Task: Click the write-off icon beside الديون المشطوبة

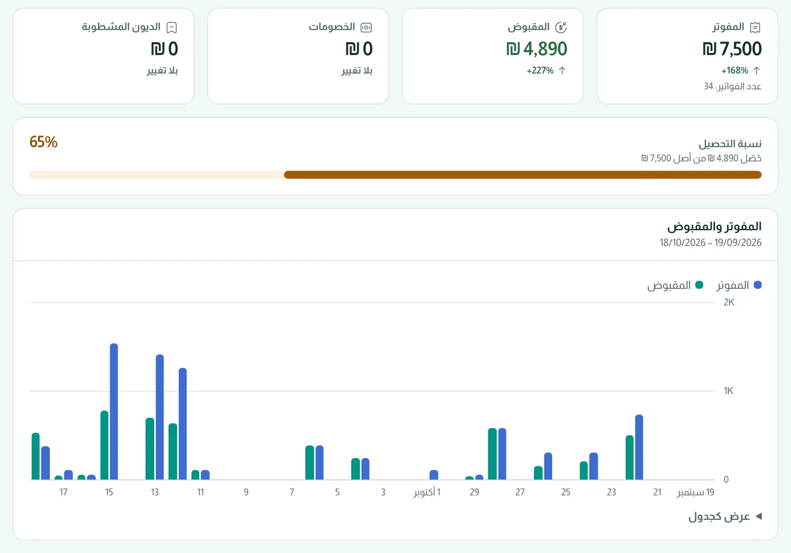Action: pyautogui.click(x=172, y=27)
